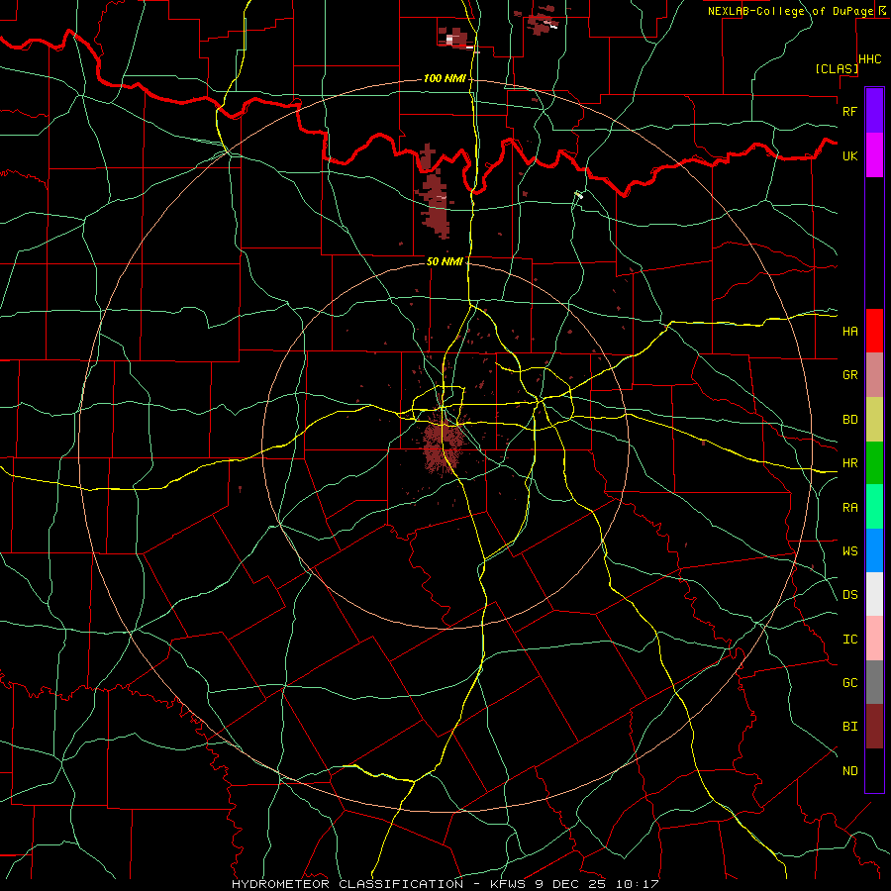Image resolution: width=891 pixels, height=891 pixels.
Task: Click the "KFWS" station identifier in footer
Action: click(x=510, y=884)
